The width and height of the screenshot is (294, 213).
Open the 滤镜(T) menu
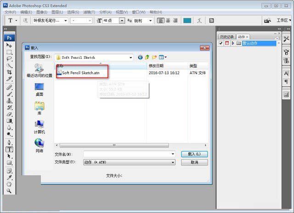89,12
